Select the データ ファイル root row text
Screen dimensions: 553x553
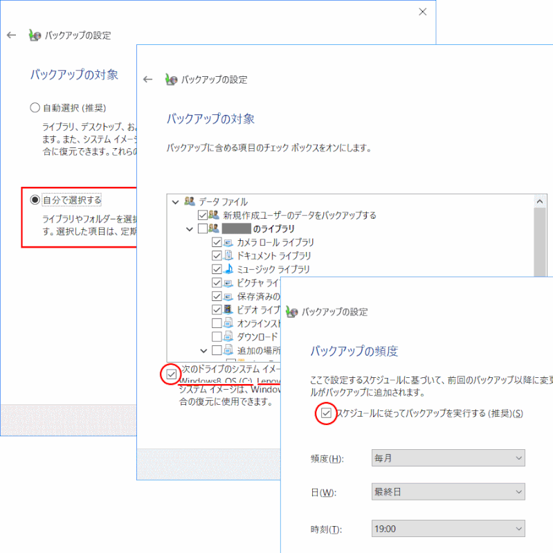pos(224,201)
